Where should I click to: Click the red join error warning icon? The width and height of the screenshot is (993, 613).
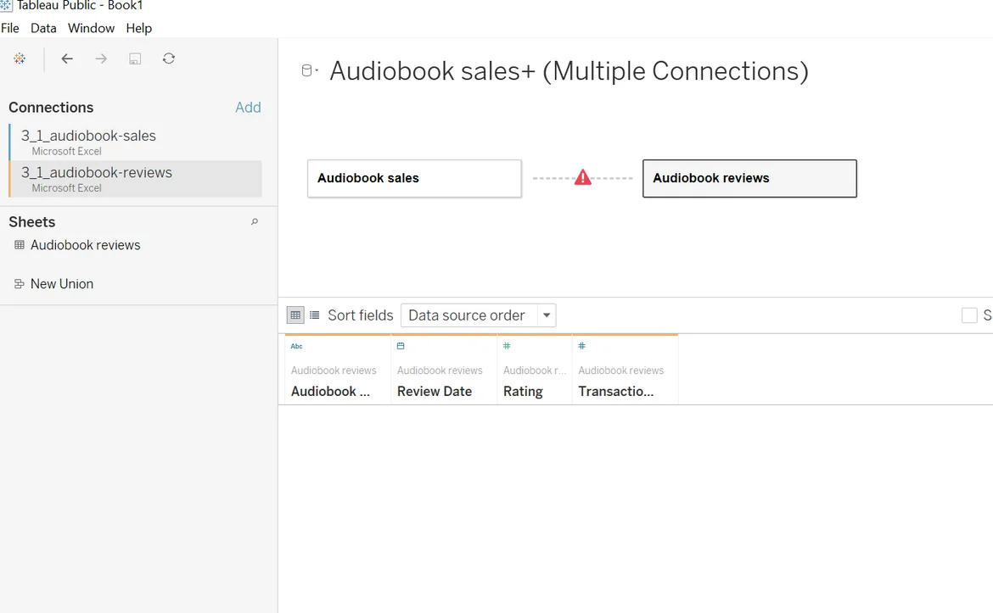pos(582,178)
